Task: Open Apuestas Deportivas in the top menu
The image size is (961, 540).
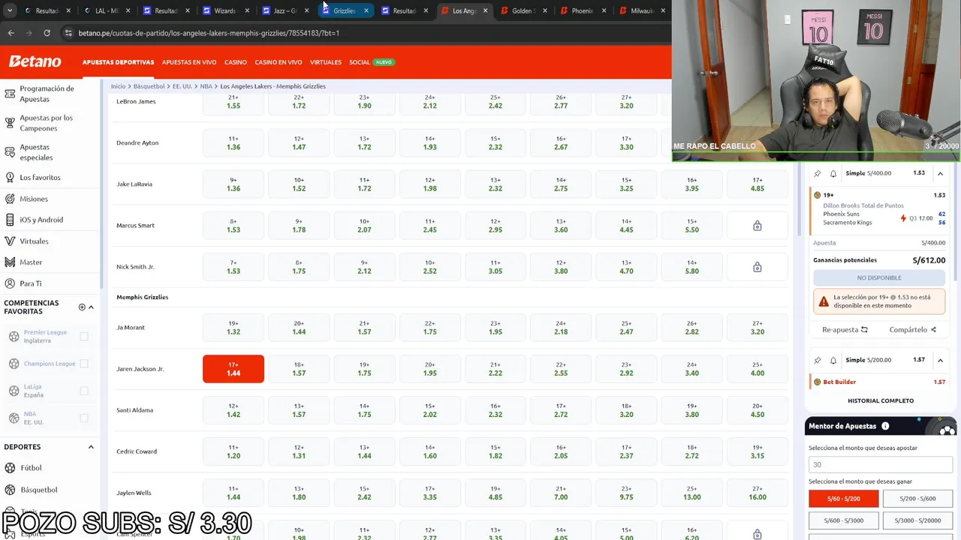Action: [118, 62]
